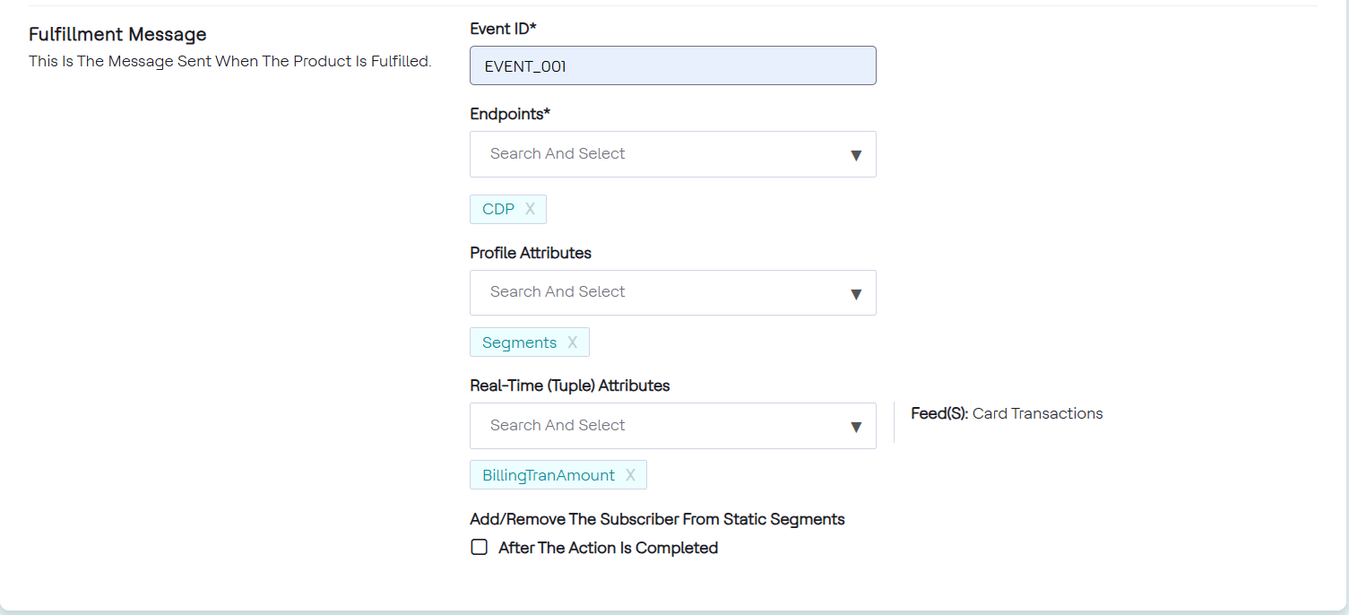Select the CDP chip label
The image size is (1349, 615).
tap(498, 209)
